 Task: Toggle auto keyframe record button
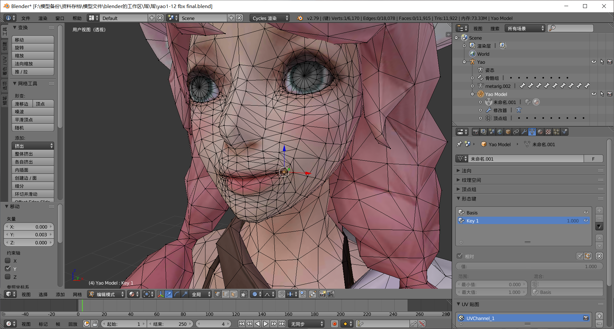334,324
